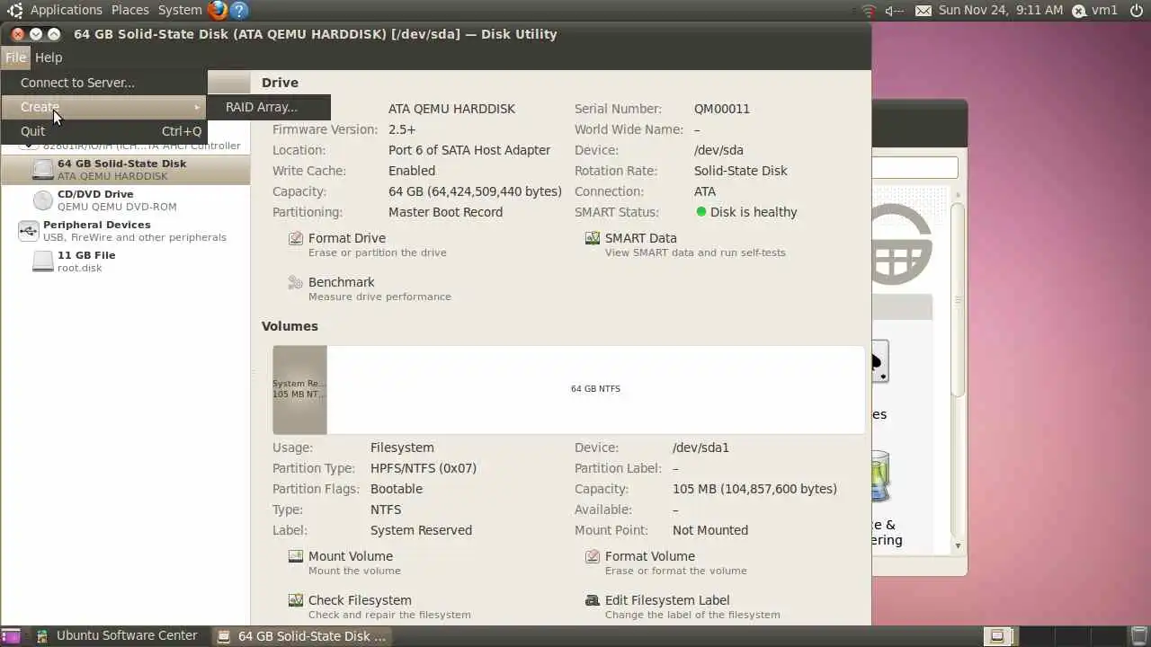Click the System Reserved label value
The height and width of the screenshot is (647, 1151).
click(421, 530)
